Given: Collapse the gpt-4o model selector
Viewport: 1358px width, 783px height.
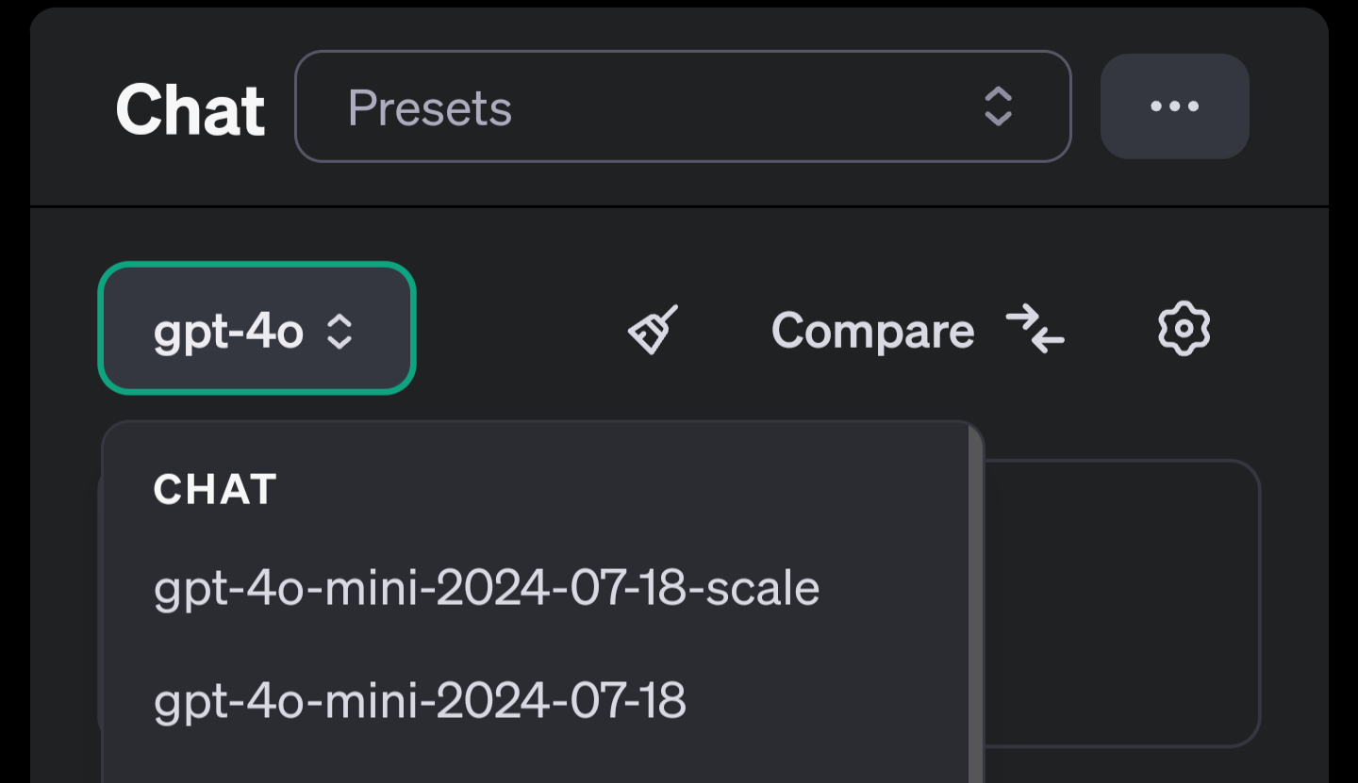Looking at the screenshot, I should (257, 328).
